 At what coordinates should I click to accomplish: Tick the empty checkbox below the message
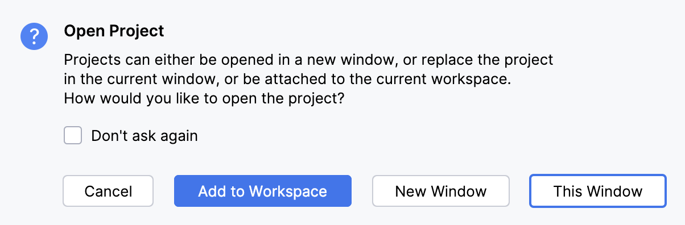pos(73,136)
